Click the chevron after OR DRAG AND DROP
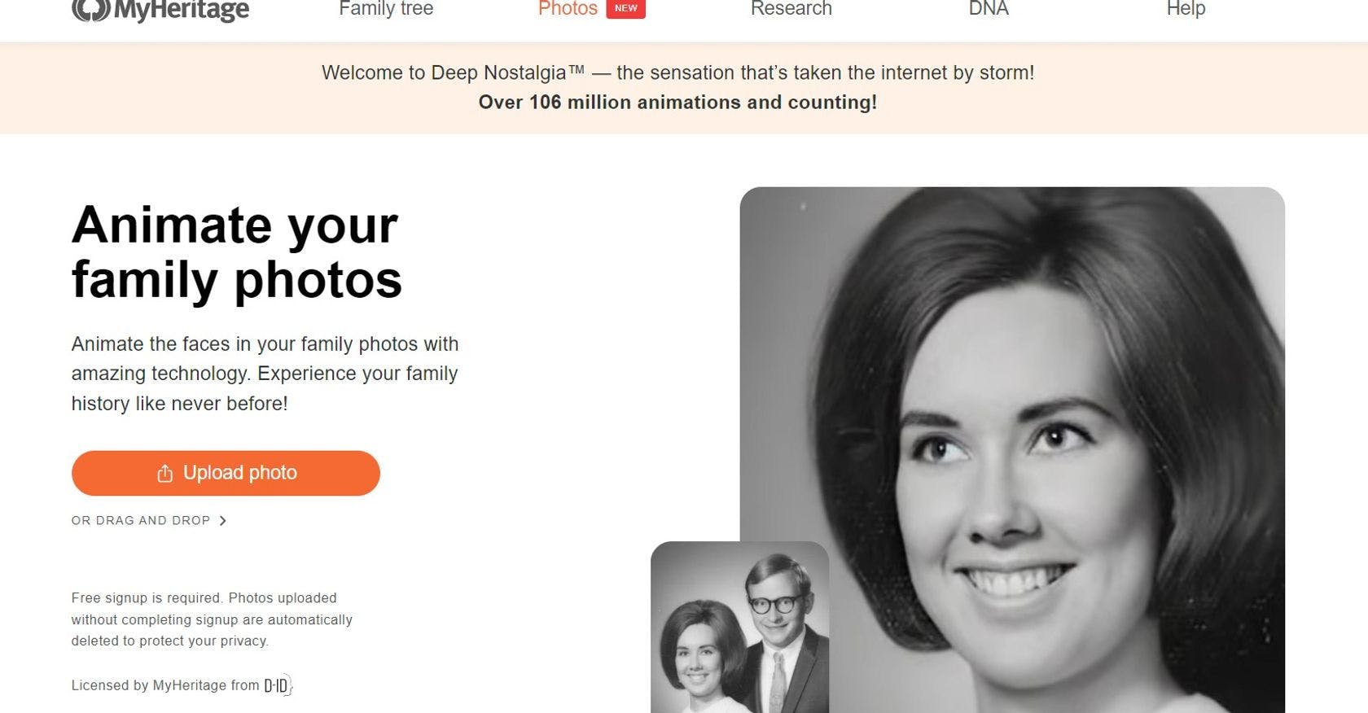1368x713 pixels. tap(222, 521)
